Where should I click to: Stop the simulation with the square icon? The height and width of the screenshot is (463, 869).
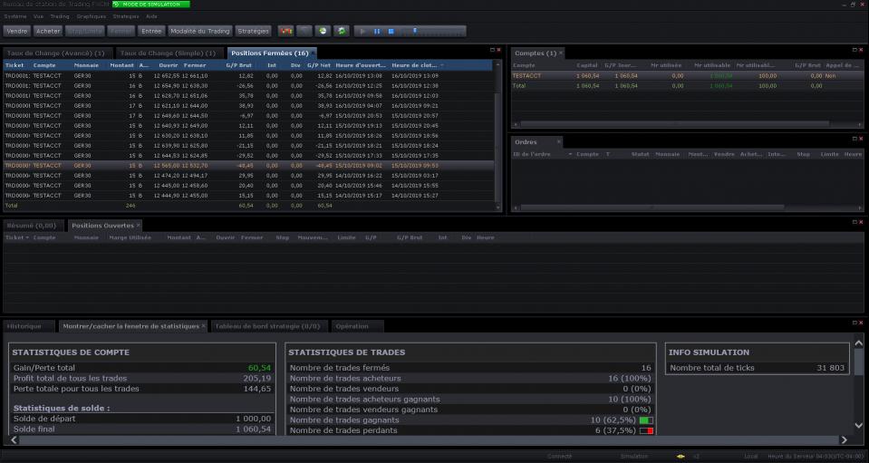391,31
